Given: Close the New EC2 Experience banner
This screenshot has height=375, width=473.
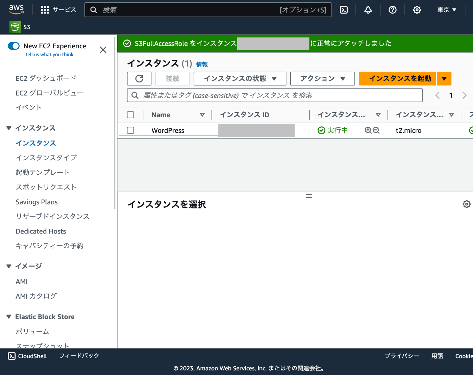Looking at the screenshot, I should (x=103, y=50).
